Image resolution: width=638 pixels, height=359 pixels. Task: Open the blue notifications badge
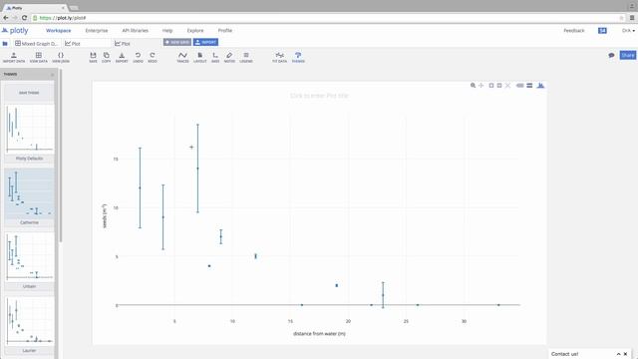(x=602, y=31)
